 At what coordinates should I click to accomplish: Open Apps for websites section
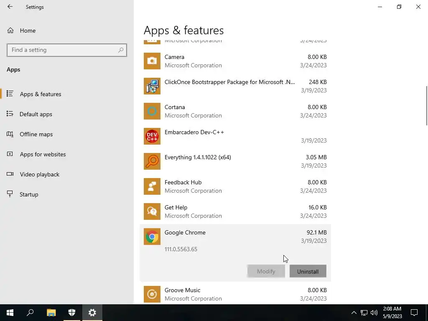coord(67,154)
